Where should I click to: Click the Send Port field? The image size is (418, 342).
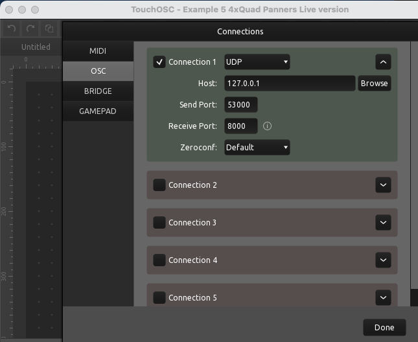click(x=241, y=105)
